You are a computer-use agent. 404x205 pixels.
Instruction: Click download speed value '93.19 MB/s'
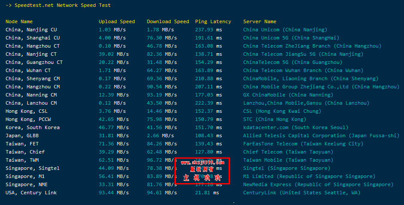(x=162, y=95)
